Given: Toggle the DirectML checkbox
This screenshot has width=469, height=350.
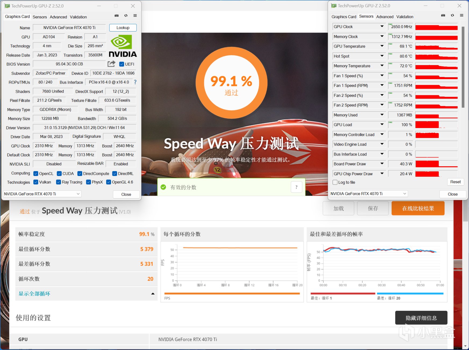Looking at the screenshot, I should click(114, 174).
